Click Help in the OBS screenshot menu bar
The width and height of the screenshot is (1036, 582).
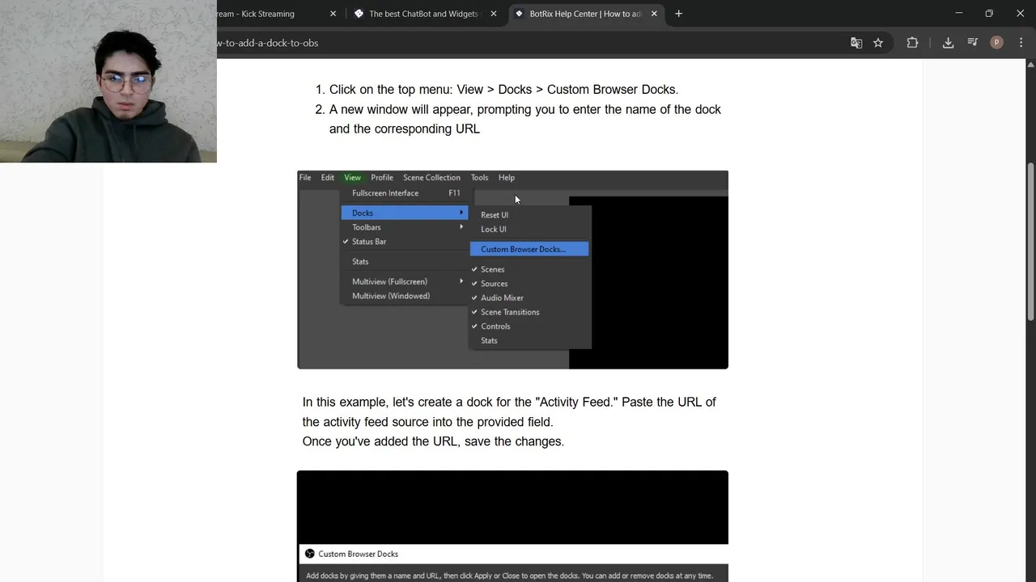coord(507,178)
